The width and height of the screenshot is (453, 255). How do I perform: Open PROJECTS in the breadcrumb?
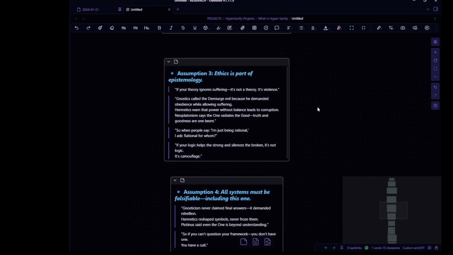click(x=214, y=18)
